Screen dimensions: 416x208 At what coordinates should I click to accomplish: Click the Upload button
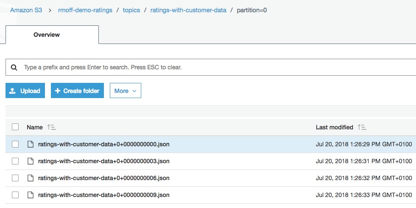[25, 91]
